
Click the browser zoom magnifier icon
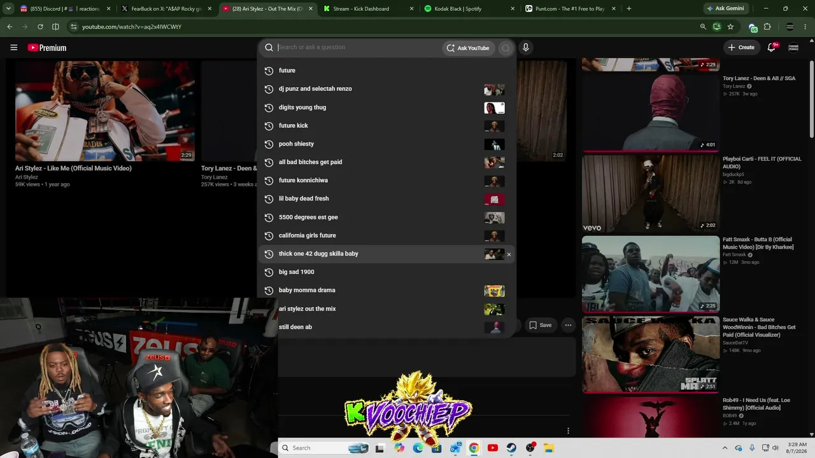pos(703,27)
